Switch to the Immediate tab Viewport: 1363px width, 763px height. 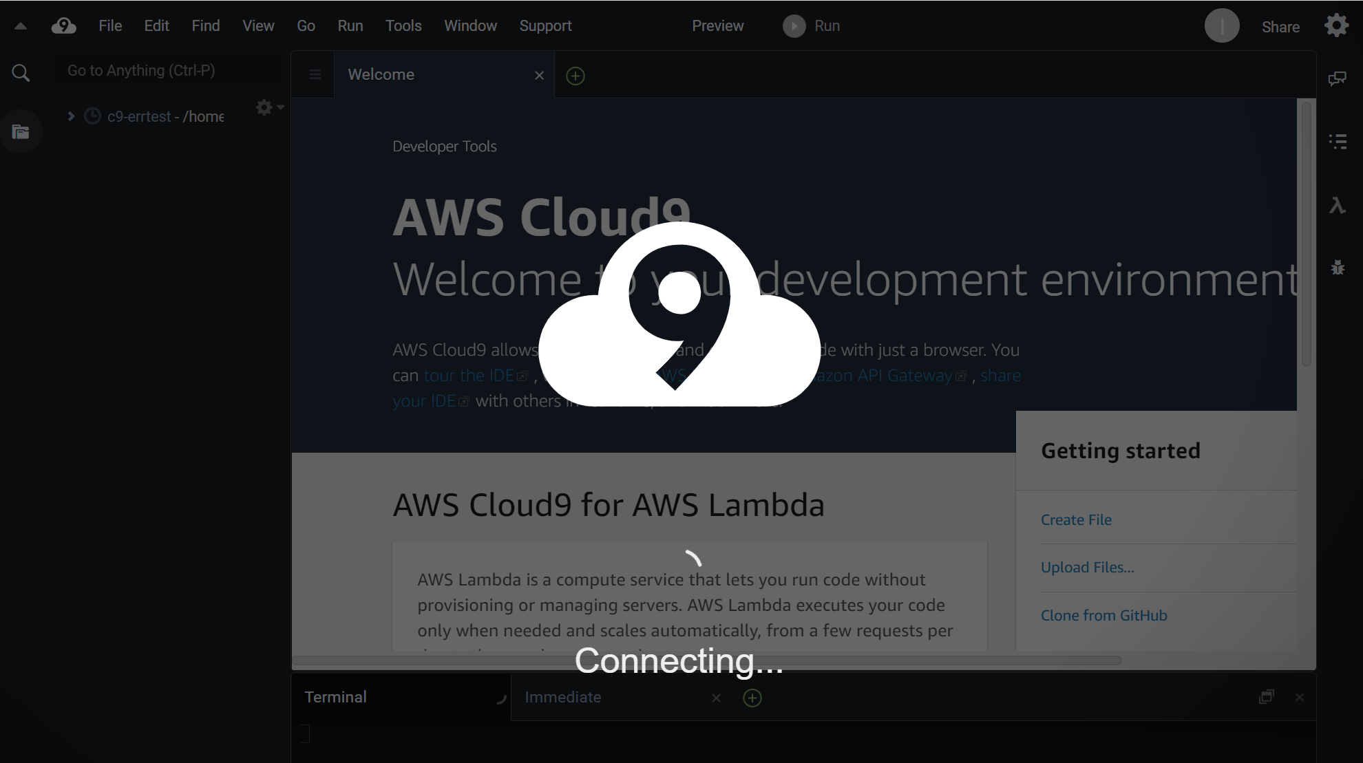coord(562,697)
